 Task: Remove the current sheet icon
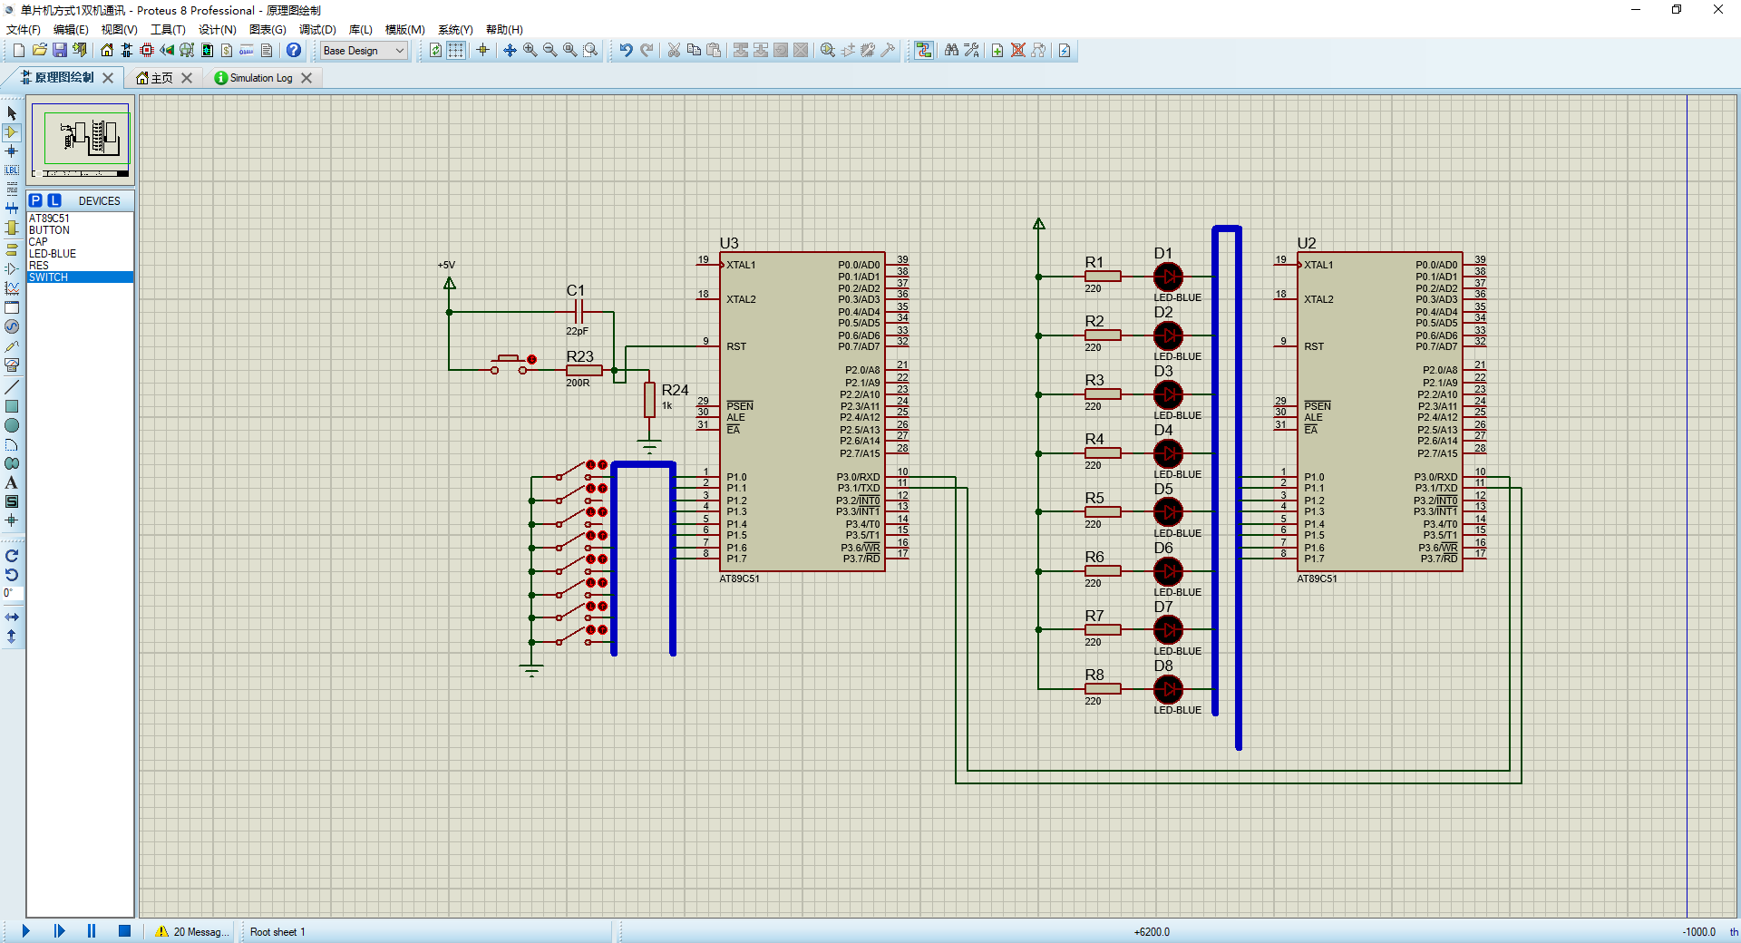1017,50
